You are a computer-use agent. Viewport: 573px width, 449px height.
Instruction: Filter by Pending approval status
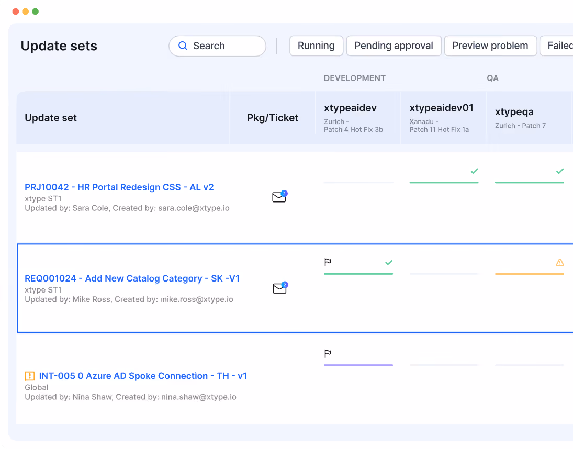click(394, 46)
